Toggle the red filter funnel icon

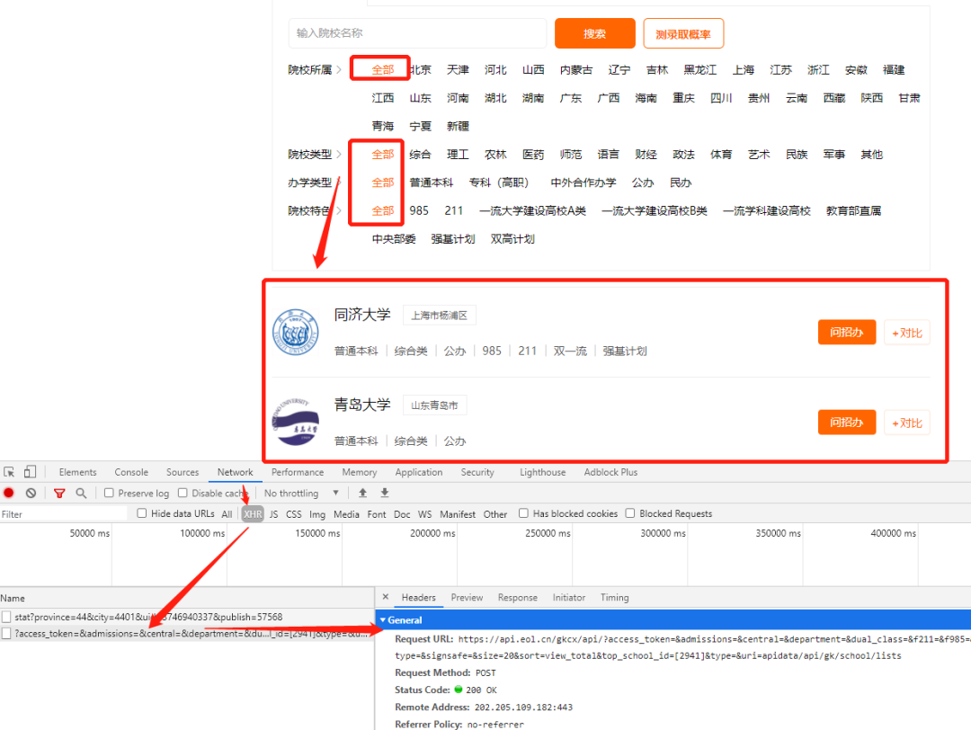coord(59,494)
